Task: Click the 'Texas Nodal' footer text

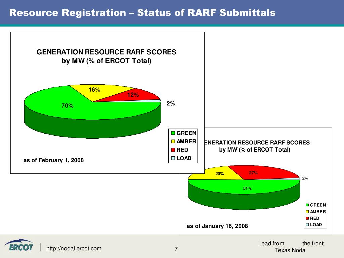Action: pos(291,250)
